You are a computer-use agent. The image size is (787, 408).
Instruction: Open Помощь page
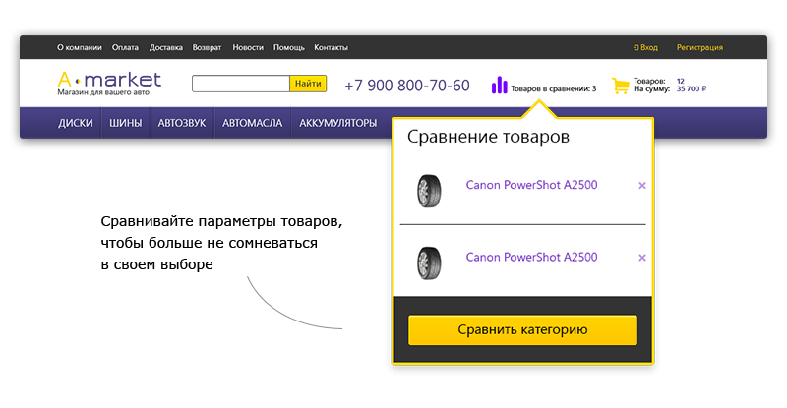(x=288, y=47)
